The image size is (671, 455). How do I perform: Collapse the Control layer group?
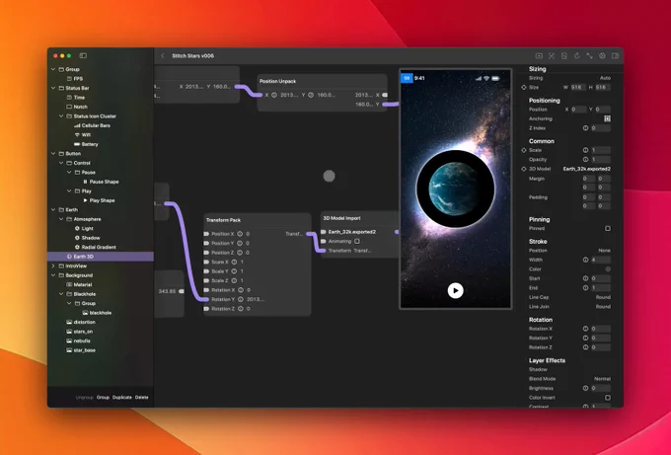[x=61, y=163]
